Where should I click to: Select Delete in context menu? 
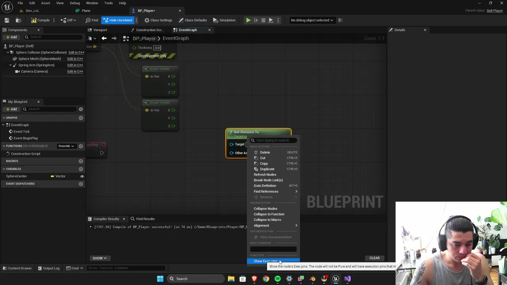pyautogui.click(x=273, y=152)
